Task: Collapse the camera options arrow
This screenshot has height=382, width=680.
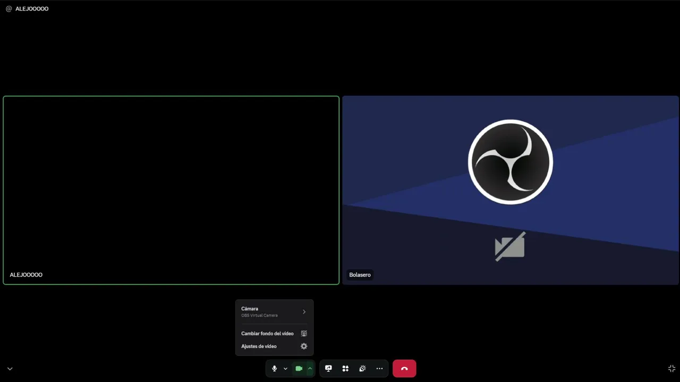Action: tap(310, 369)
